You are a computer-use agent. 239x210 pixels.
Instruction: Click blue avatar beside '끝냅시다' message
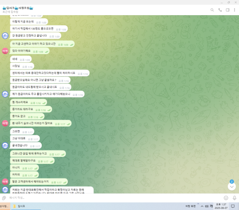tap(5, 36)
